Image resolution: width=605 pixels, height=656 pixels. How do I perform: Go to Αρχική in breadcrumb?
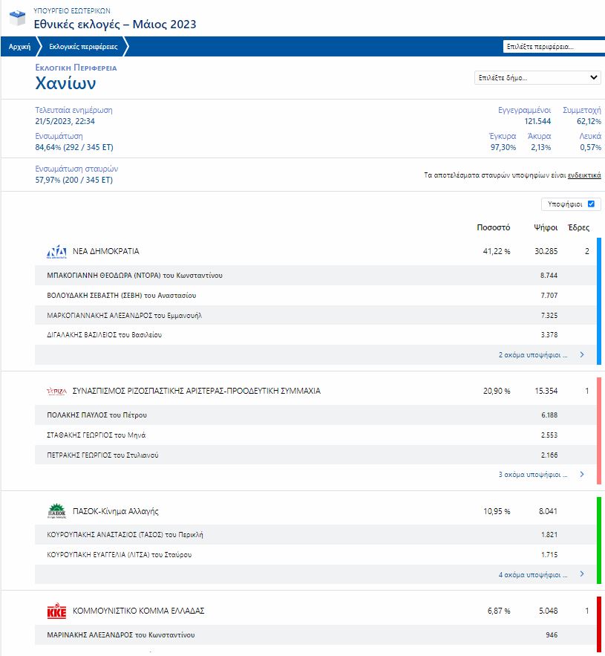(19, 46)
